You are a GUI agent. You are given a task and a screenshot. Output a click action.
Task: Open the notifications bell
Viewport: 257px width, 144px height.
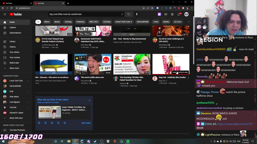pos(179,14)
